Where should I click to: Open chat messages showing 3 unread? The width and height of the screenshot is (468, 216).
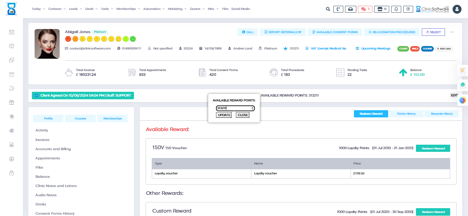365,9
